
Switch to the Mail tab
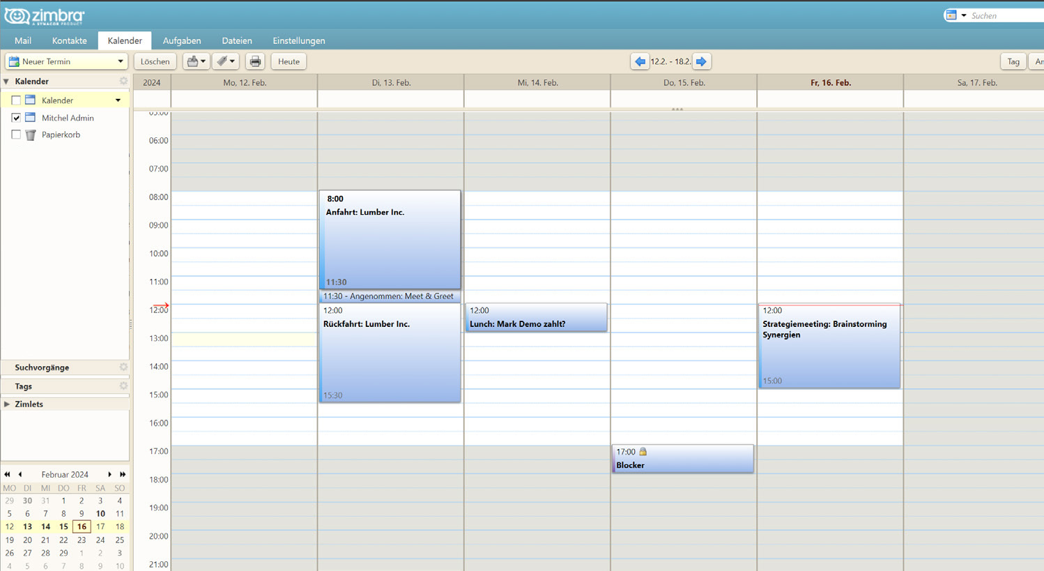(x=23, y=40)
